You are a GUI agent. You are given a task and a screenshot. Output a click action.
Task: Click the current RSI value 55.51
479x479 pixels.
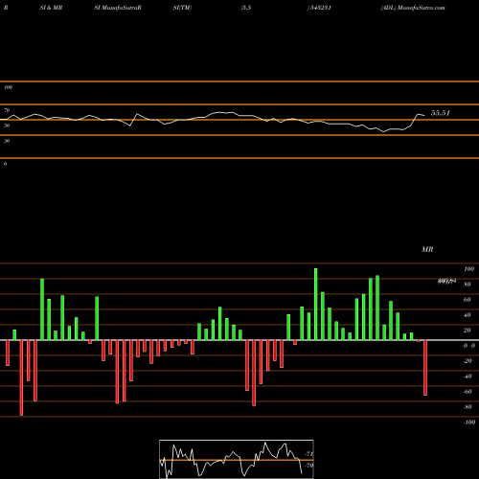click(441, 113)
